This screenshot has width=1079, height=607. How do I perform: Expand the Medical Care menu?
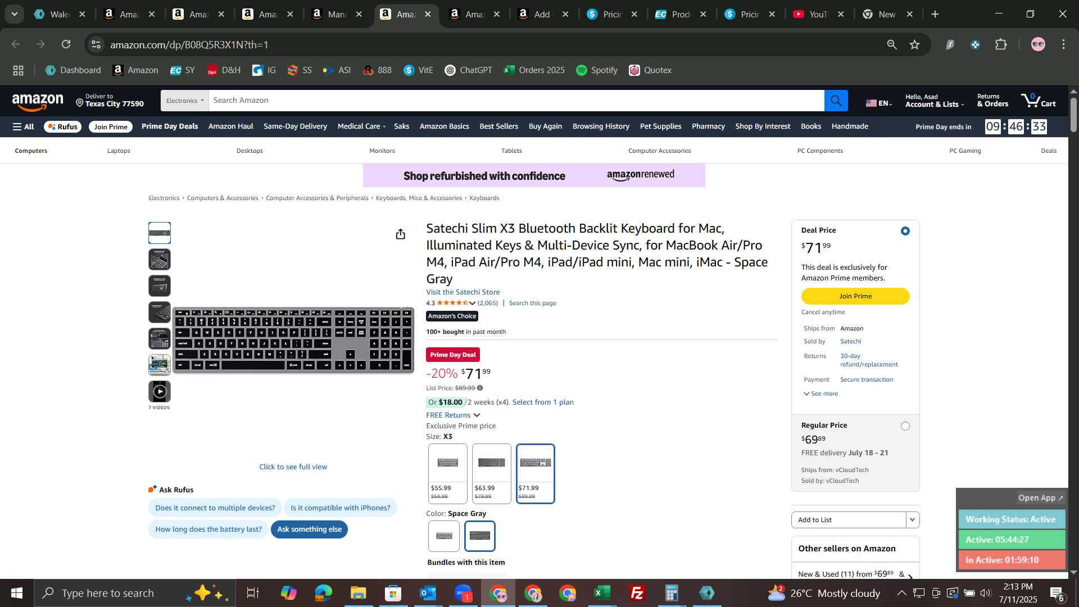click(361, 126)
